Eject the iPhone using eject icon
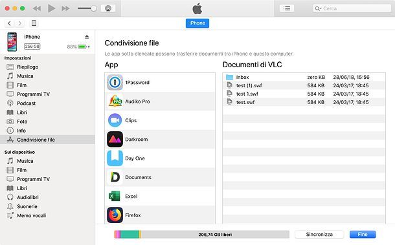 87,37
